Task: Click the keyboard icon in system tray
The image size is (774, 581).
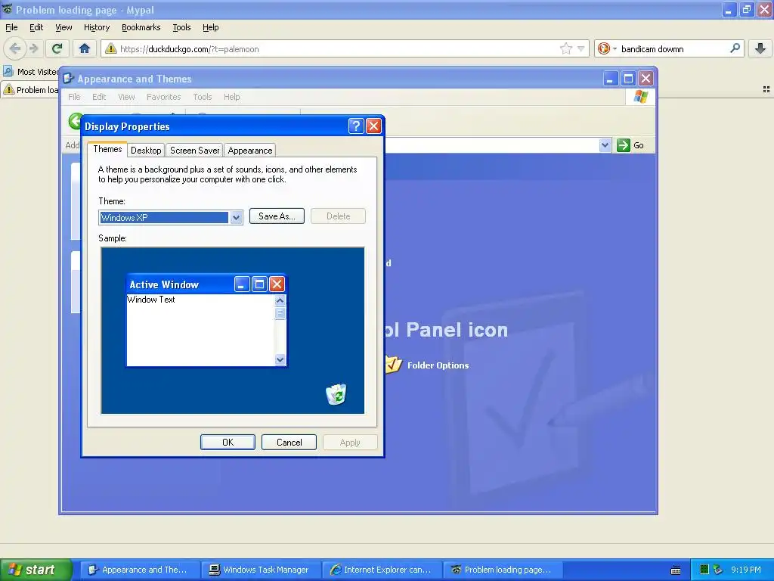Action: pos(676,570)
